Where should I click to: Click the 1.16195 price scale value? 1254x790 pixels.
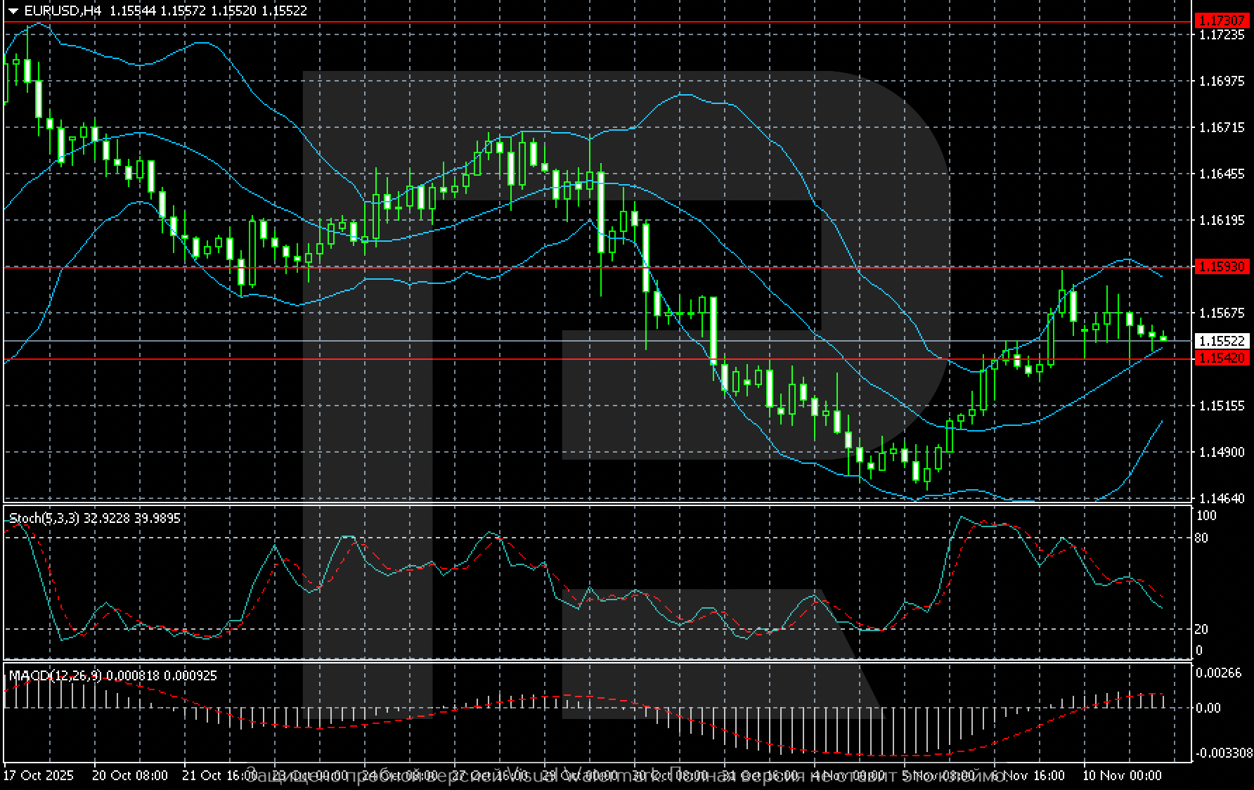[1221, 221]
